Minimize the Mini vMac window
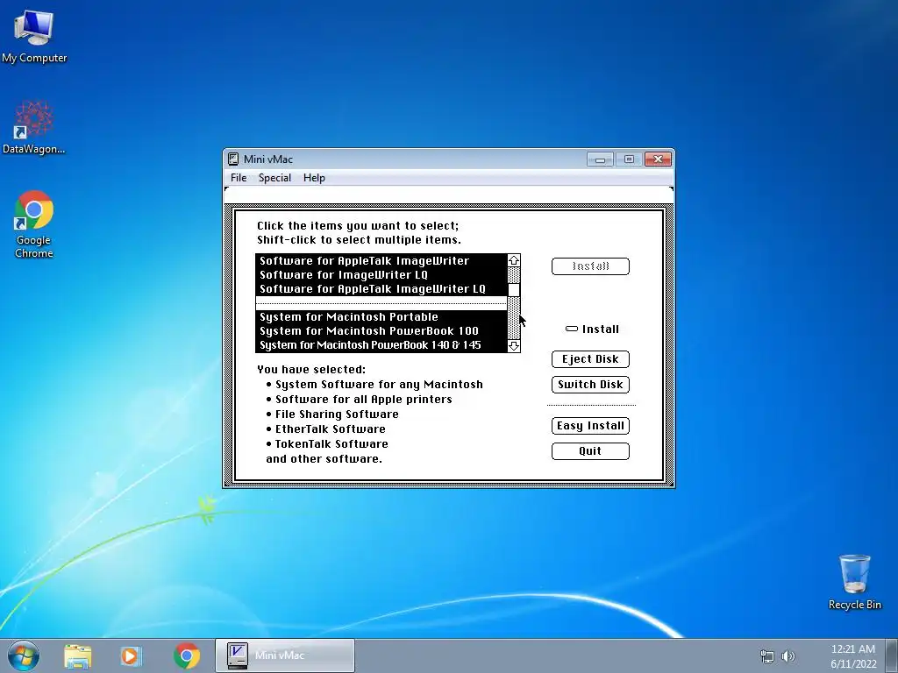Viewport: 898px width, 673px height. coord(600,159)
